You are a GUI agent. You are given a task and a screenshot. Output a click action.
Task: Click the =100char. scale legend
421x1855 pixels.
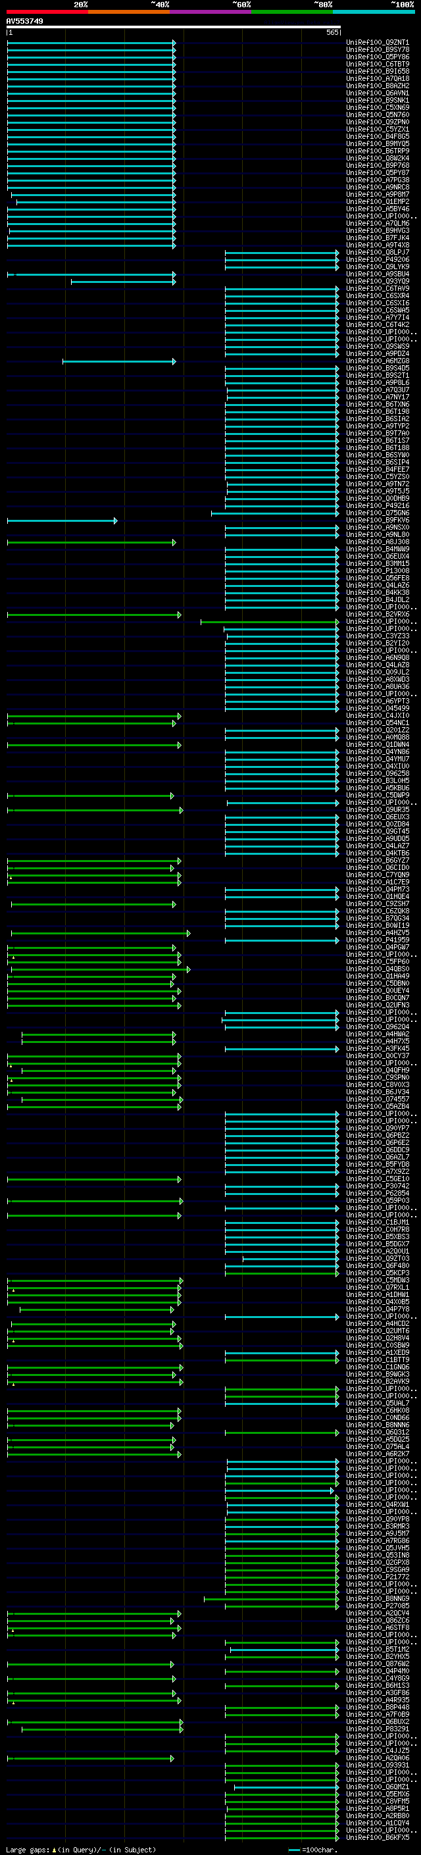click(312, 1849)
